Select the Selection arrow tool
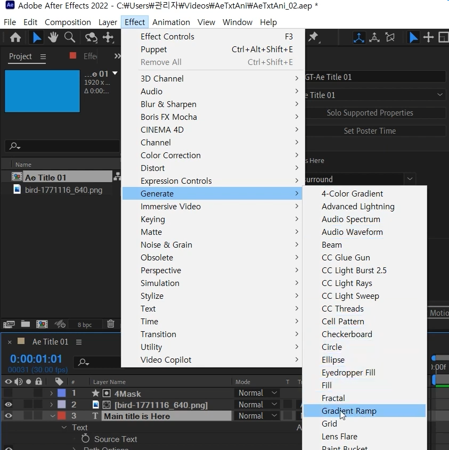The width and height of the screenshot is (449, 450). click(x=36, y=37)
